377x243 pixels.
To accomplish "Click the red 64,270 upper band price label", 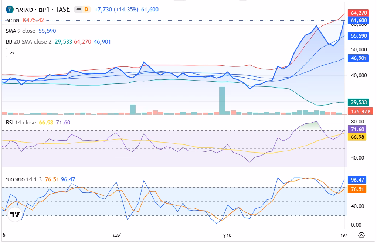I will tap(359, 13).
